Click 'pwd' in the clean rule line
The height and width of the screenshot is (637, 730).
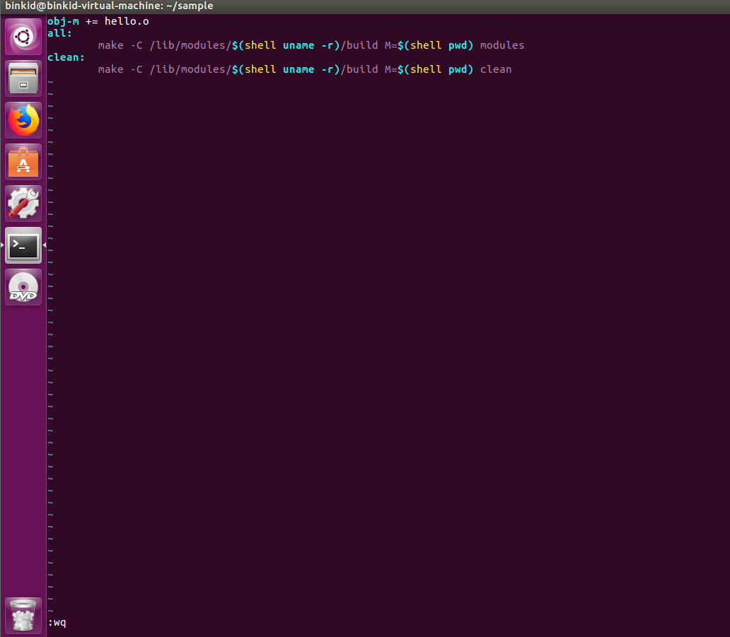pyautogui.click(x=457, y=69)
